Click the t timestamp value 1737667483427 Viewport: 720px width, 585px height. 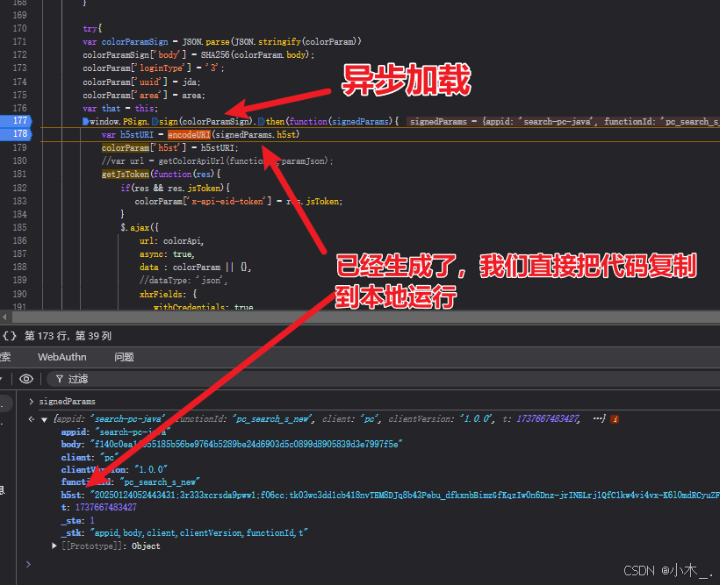point(106,508)
